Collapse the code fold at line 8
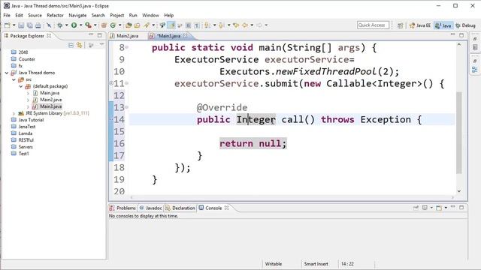Viewport: 481px width, 270px height. click(127, 47)
